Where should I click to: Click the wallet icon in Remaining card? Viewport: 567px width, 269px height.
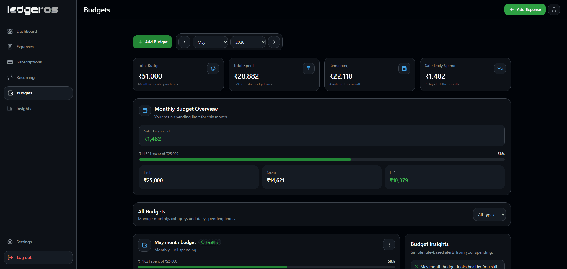pos(404,69)
